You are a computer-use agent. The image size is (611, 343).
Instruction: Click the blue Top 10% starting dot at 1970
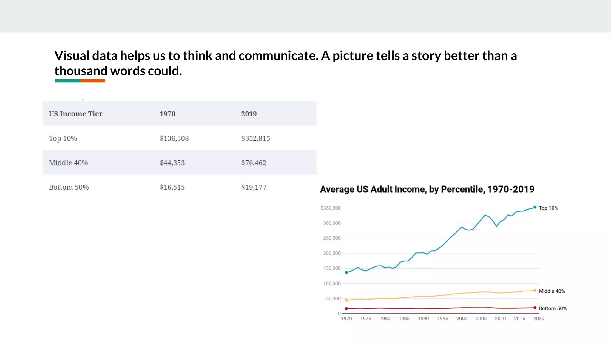point(346,272)
